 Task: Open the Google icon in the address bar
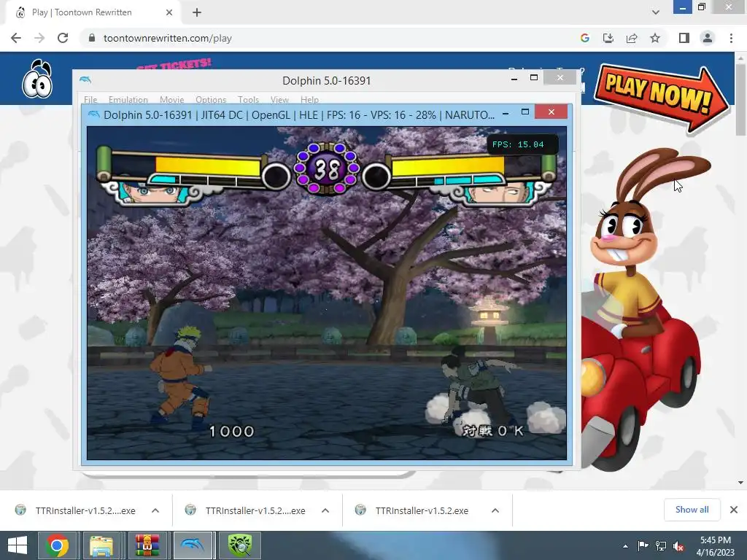[584, 38]
